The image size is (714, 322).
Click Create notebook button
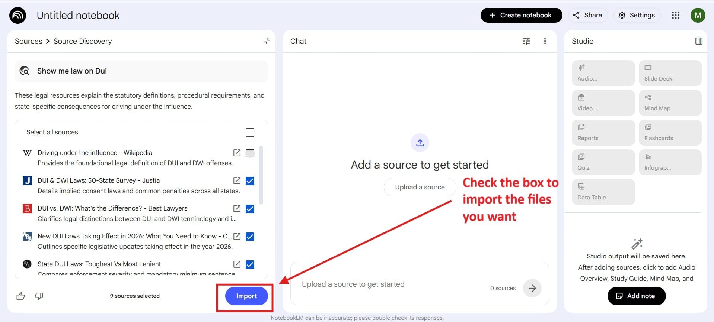coord(521,15)
